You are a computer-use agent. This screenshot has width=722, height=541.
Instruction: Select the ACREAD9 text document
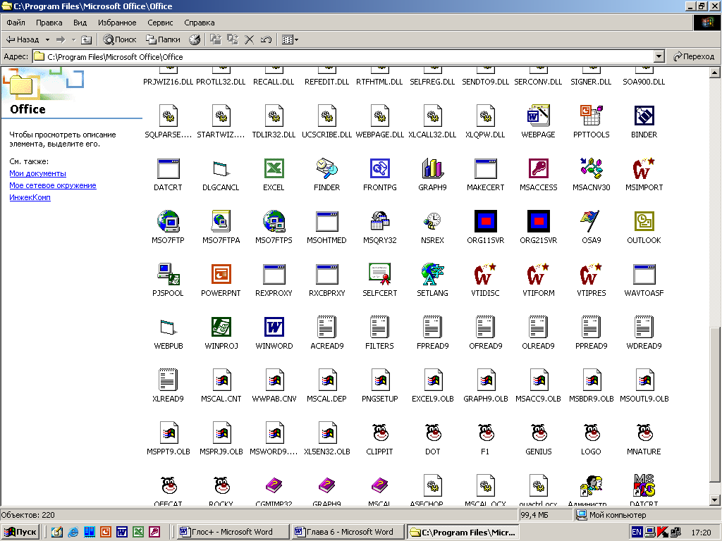[x=327, y=327]
